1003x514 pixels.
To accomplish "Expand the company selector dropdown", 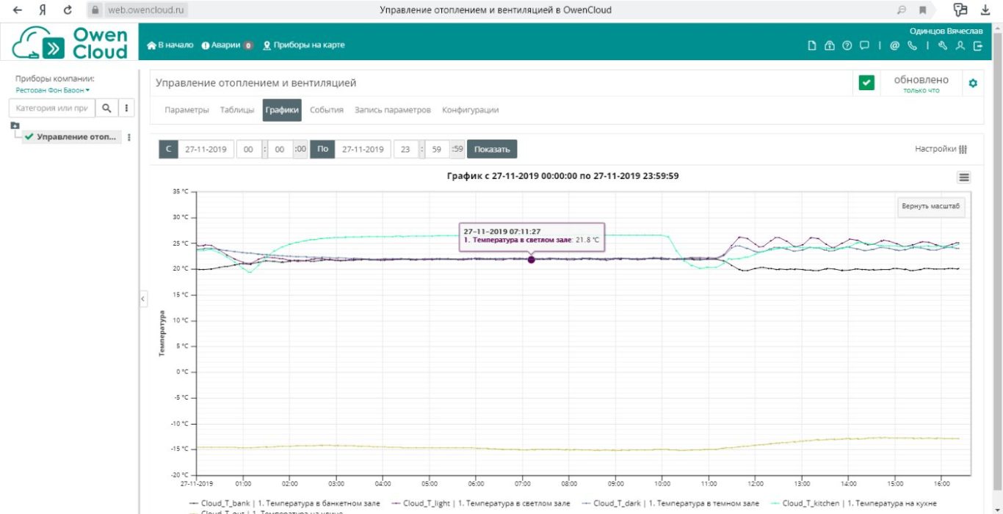I will coord(53,90).
